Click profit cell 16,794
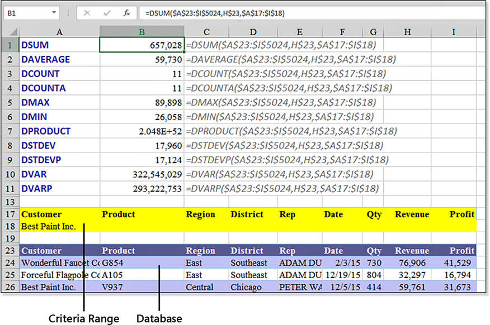490x325 pixels. tap(454, 275)
